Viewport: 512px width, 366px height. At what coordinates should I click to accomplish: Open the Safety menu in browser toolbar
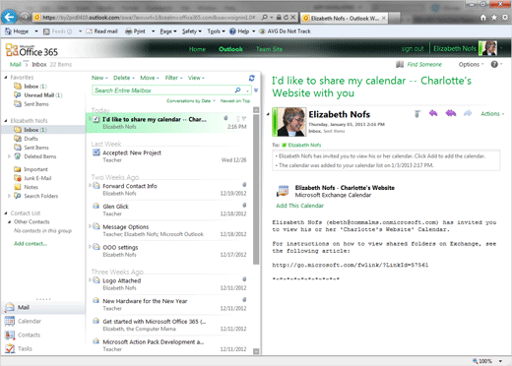[192, 31]
